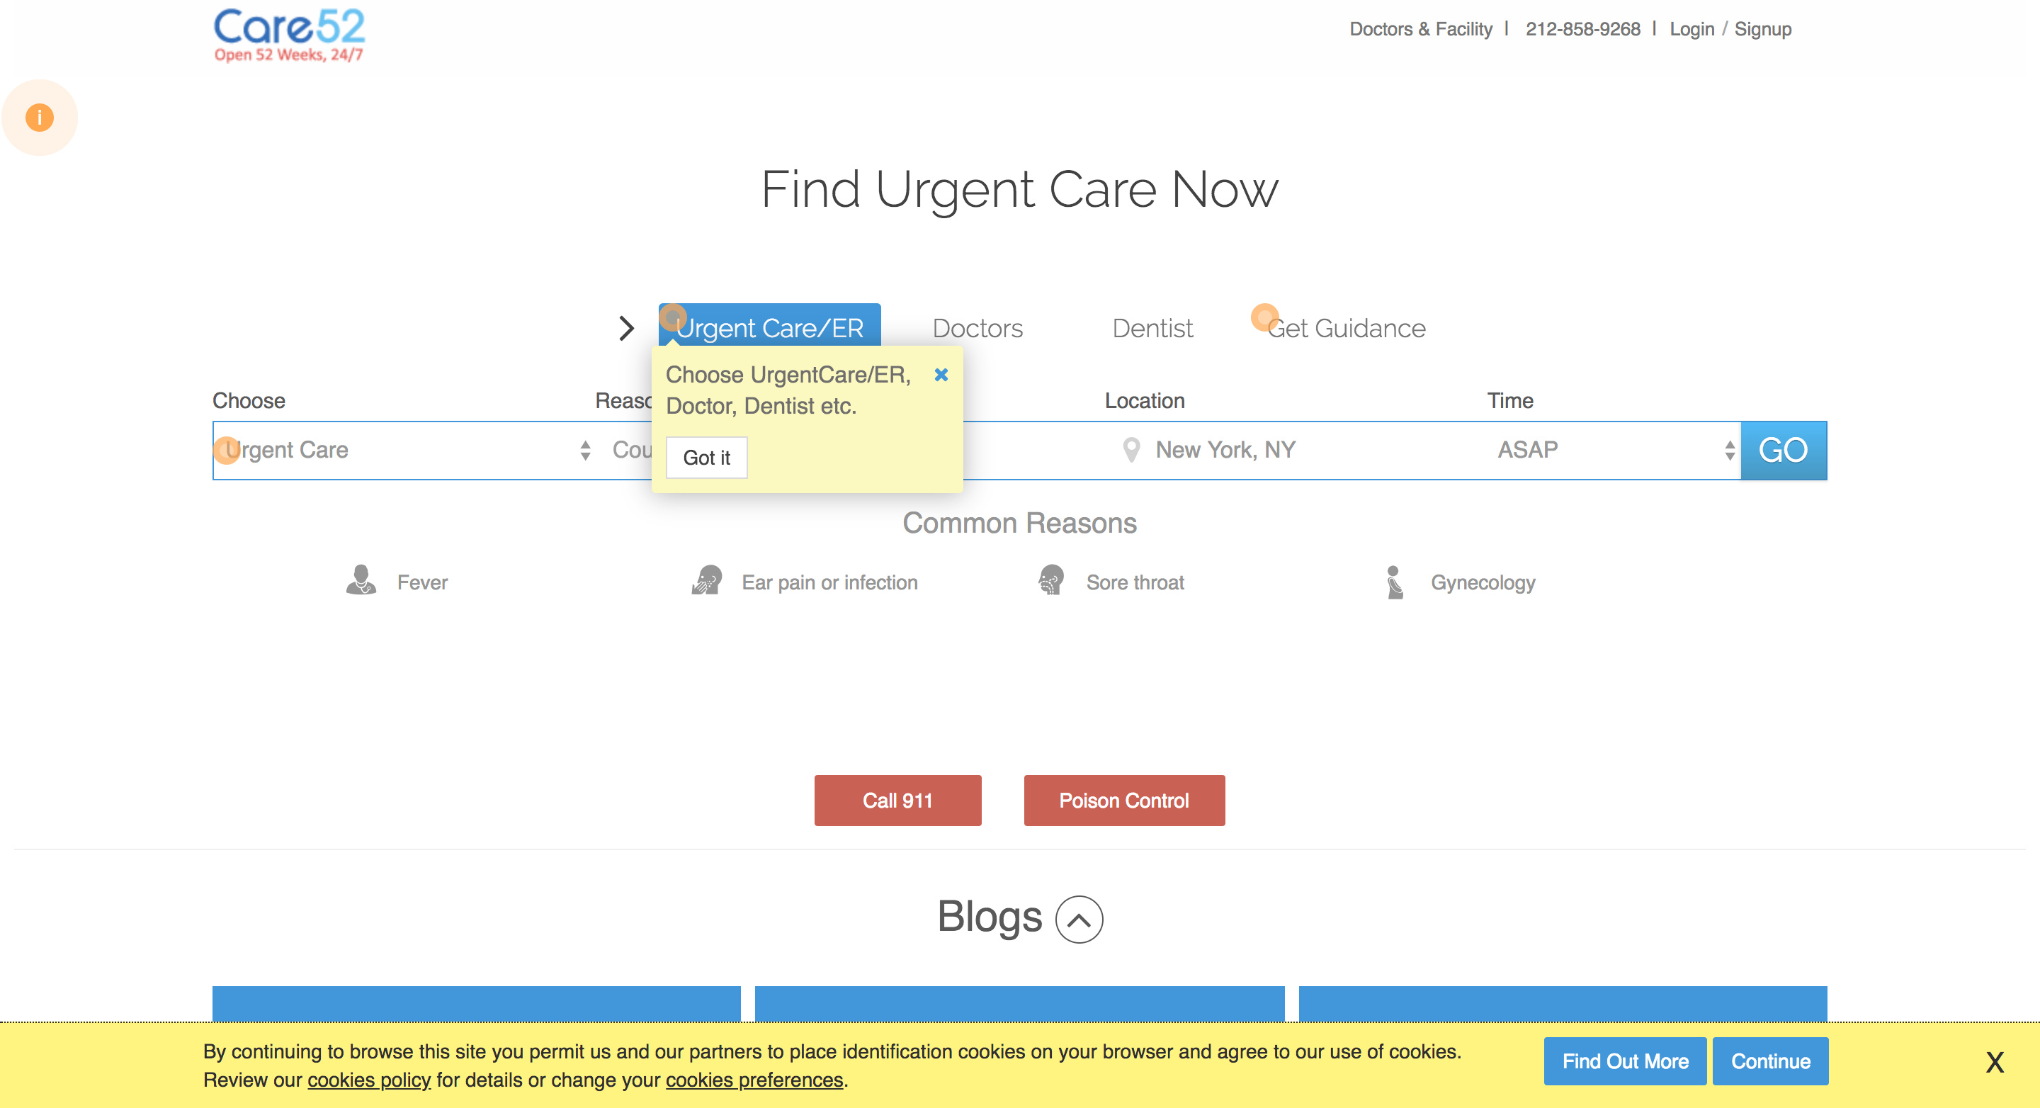Click the Fever person icon
The width and height of the screenshot is (2040, 1108).
(361, 580)
